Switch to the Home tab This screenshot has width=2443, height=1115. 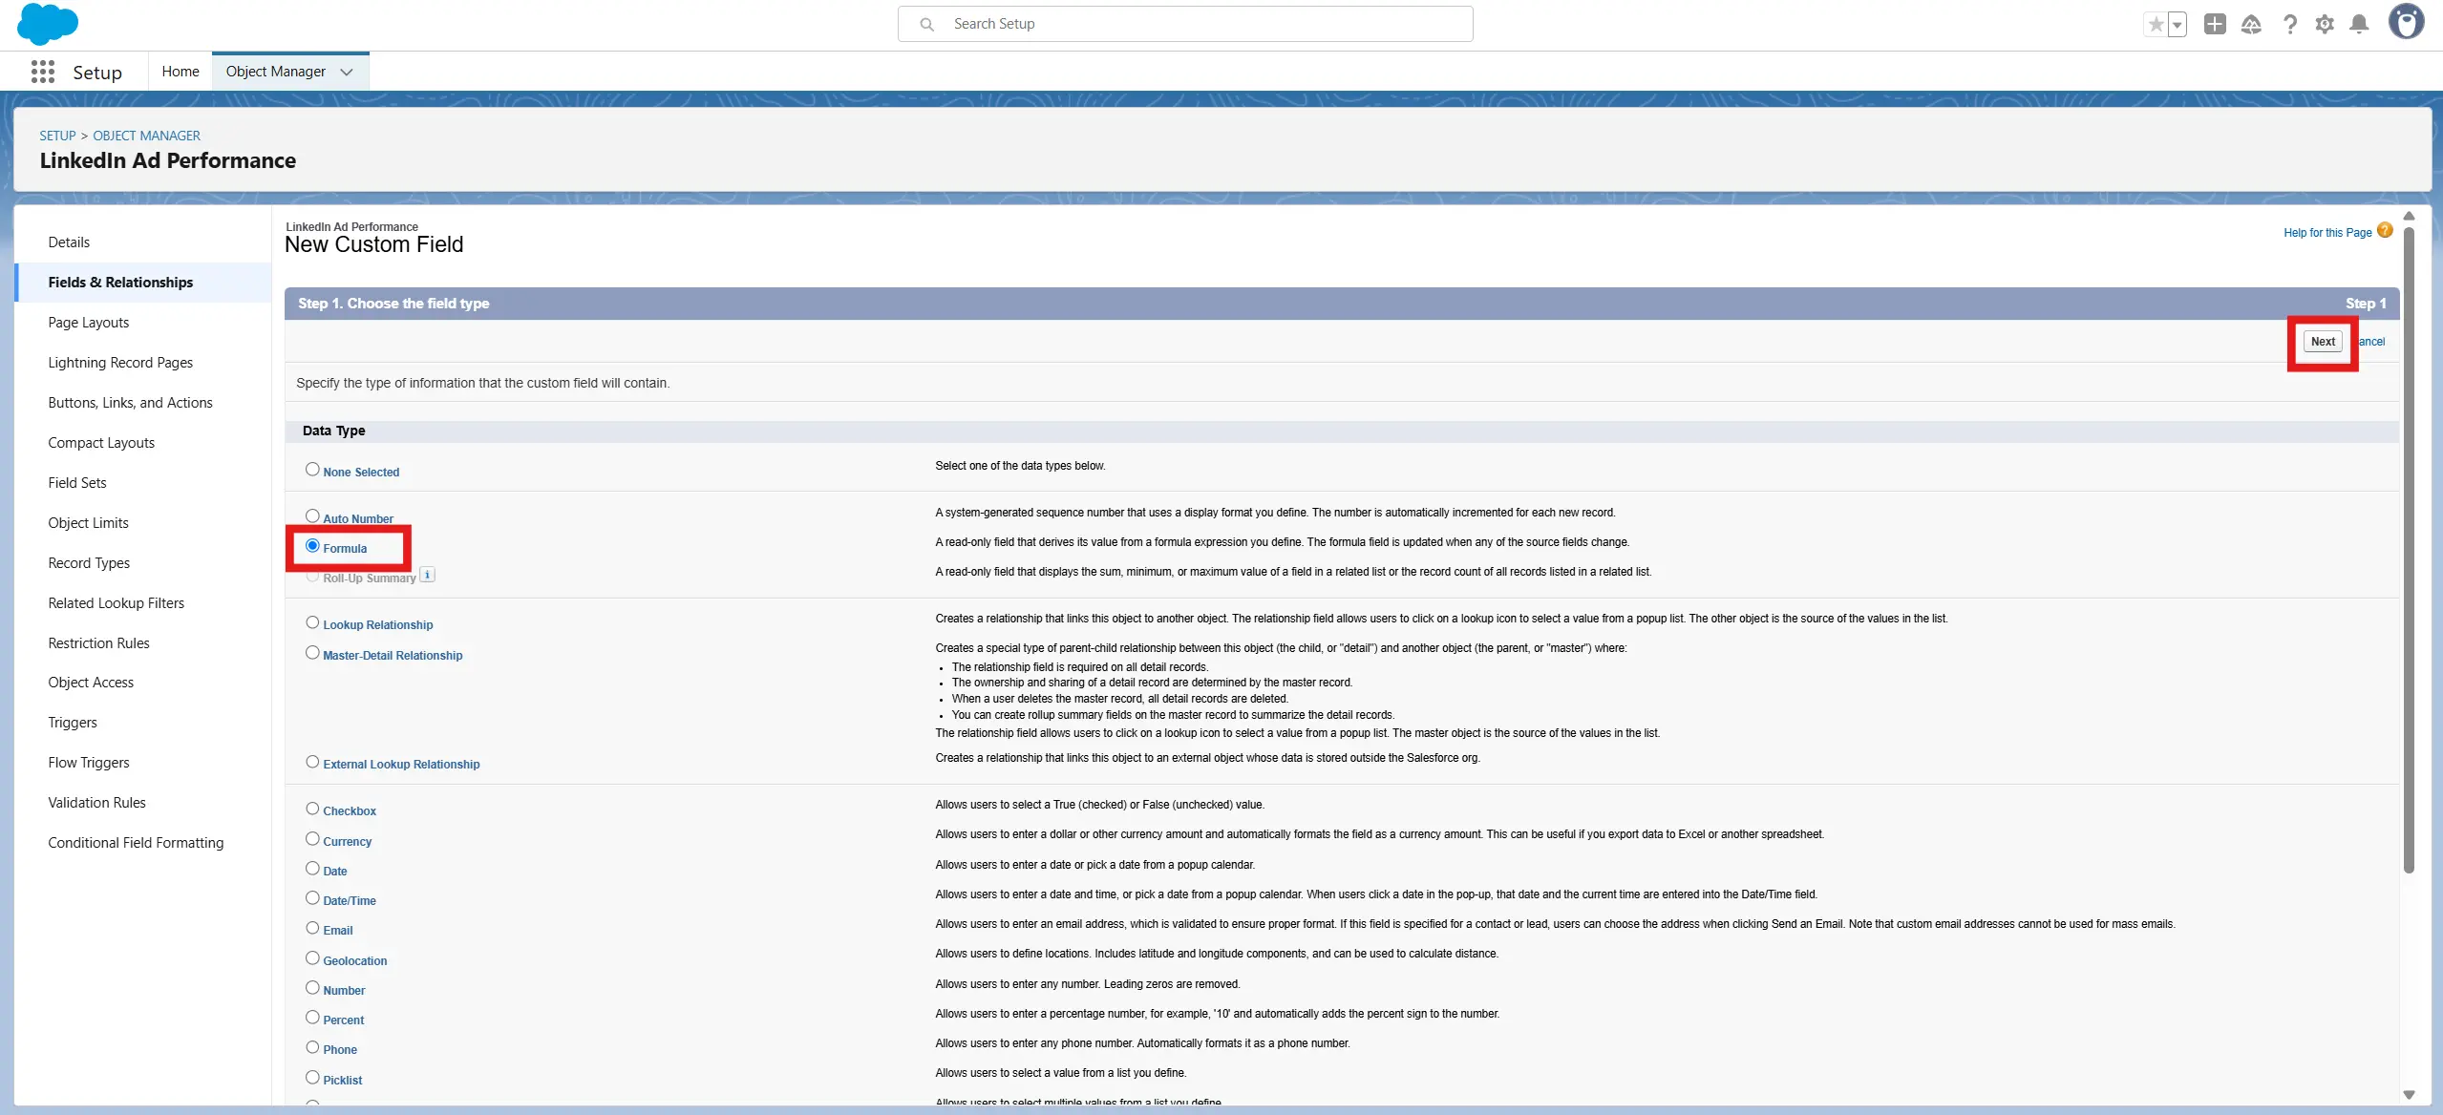click(181, 72)
